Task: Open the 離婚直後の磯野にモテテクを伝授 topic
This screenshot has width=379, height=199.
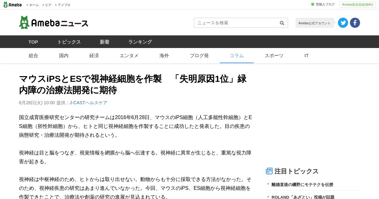Action: [x=302, y=184]
